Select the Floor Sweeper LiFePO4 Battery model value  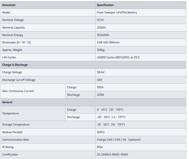117,13
